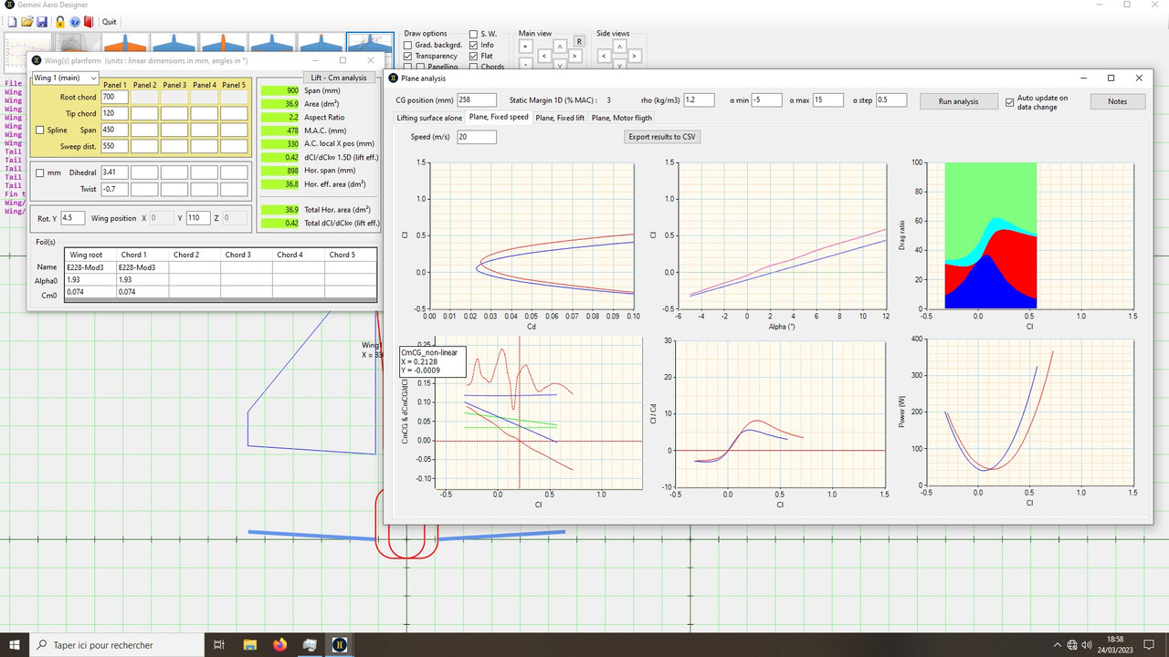Select the last plane analysis thumbnail in the strip

[370, 43]
